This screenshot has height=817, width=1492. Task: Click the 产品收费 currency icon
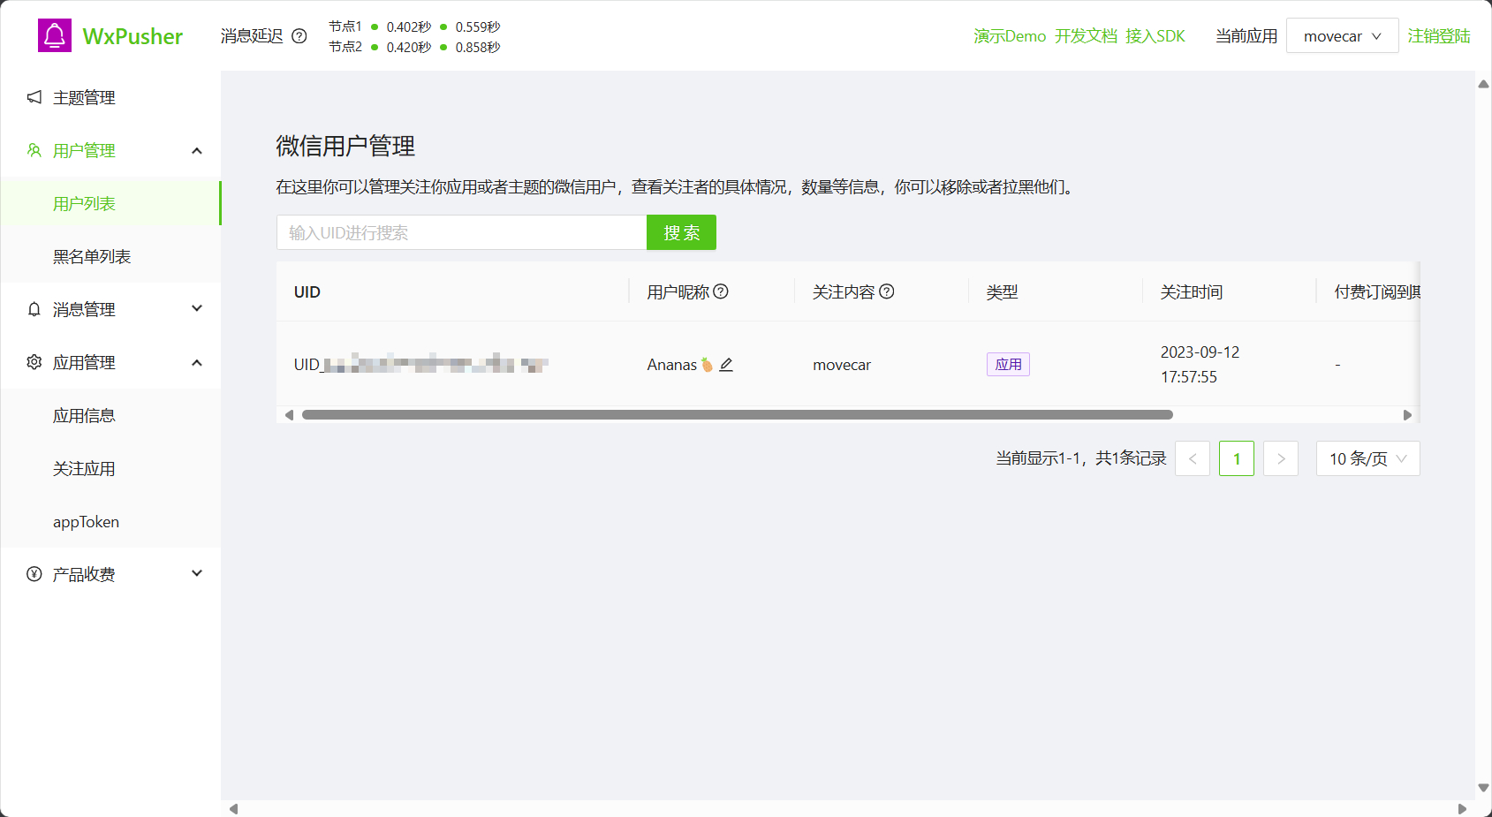(x=34, y=573)
